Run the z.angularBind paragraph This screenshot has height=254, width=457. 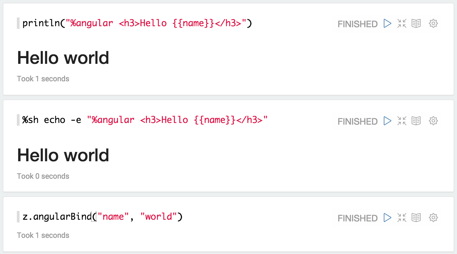pos(388,218)
